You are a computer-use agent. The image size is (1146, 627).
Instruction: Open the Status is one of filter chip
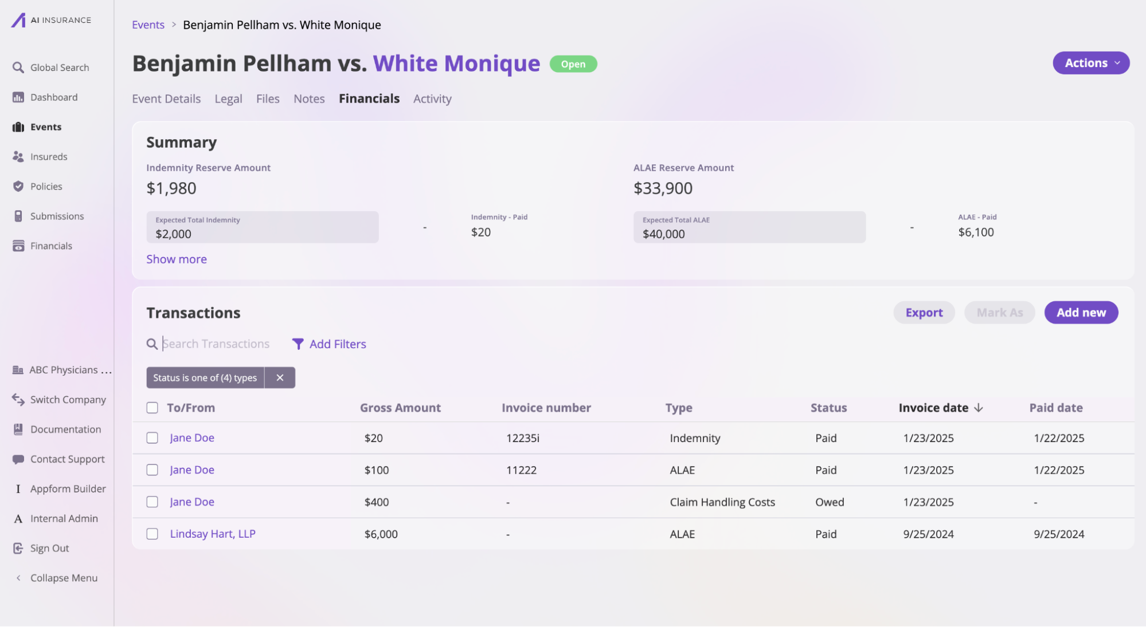pyautogui.click(x=205, y=378)
